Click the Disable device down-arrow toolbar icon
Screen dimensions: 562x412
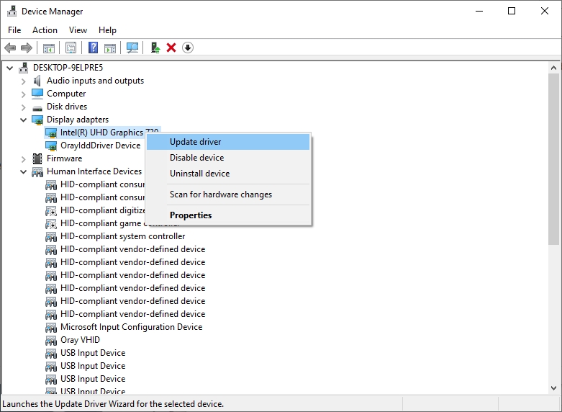click(188, 48)
